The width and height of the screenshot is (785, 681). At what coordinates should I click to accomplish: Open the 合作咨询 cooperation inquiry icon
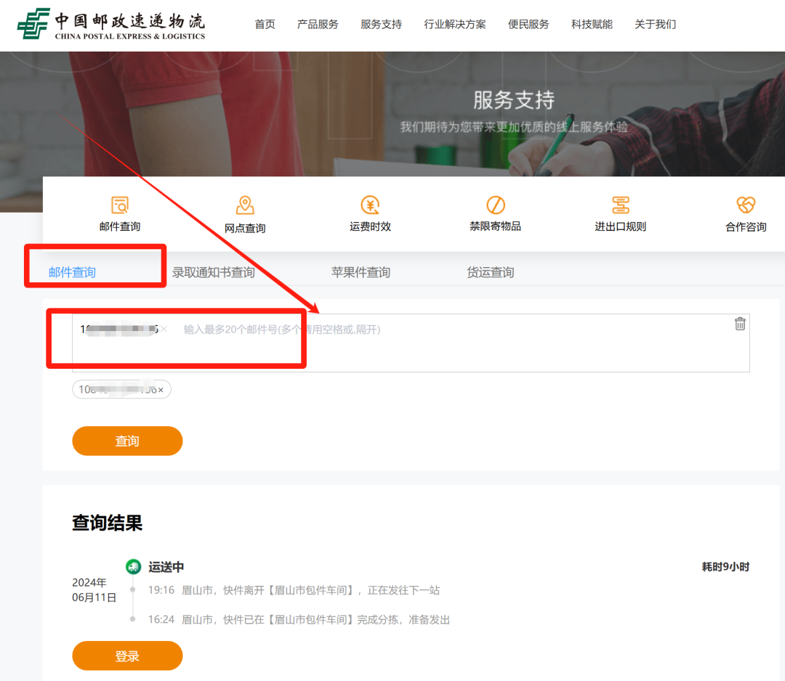click(x=746, y=205)
